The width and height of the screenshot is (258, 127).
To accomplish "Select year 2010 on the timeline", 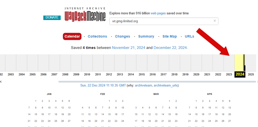I will click(87, 74).
